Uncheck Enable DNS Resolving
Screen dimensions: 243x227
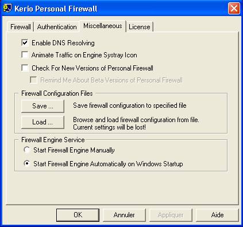tap(25, 42)
